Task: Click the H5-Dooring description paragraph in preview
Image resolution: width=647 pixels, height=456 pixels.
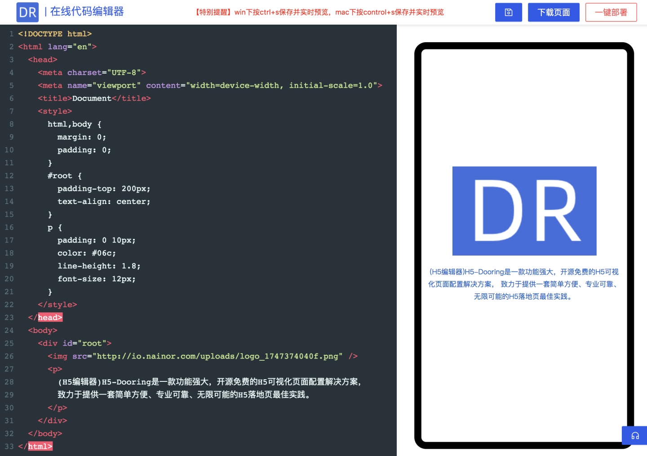Action: coord(524,284)
